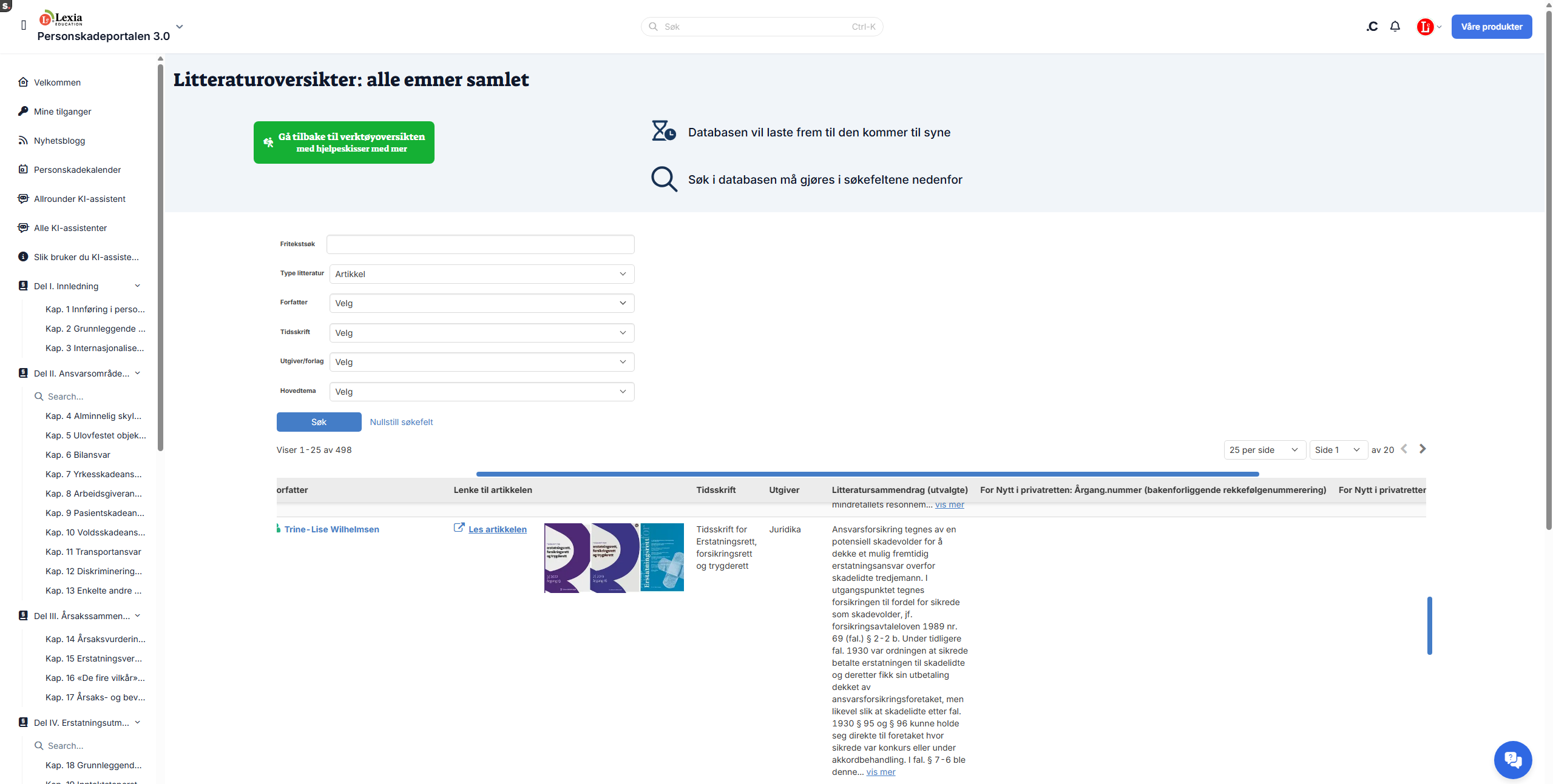
Task: Click the sidebar vertical scrollbar
Action: pos(160,257)
